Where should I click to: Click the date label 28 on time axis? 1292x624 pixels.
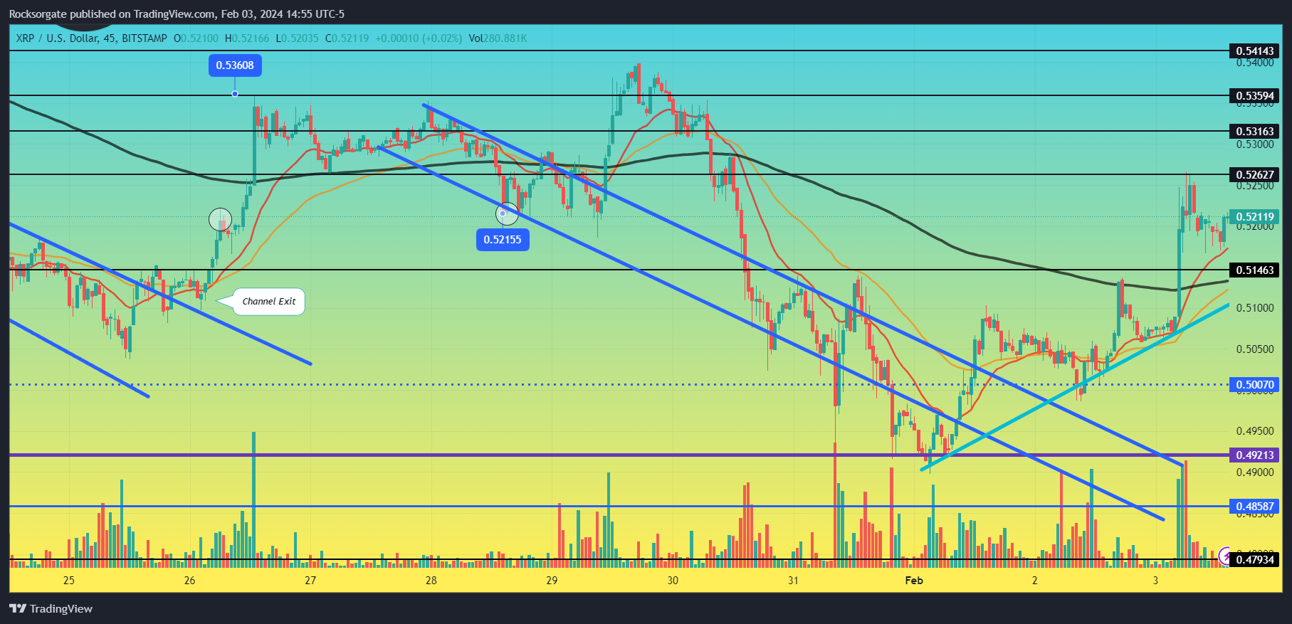[x=431, y=581]
